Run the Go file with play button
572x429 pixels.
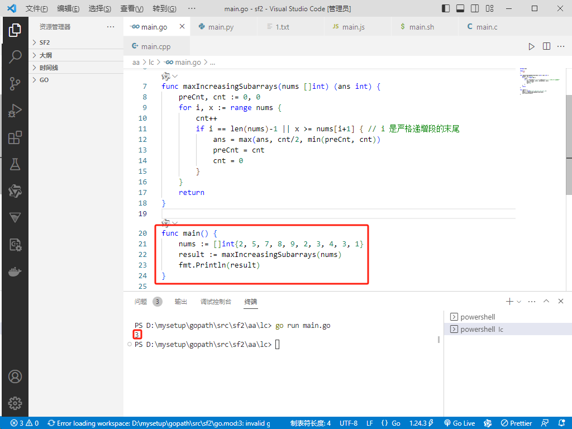point(532,46)
